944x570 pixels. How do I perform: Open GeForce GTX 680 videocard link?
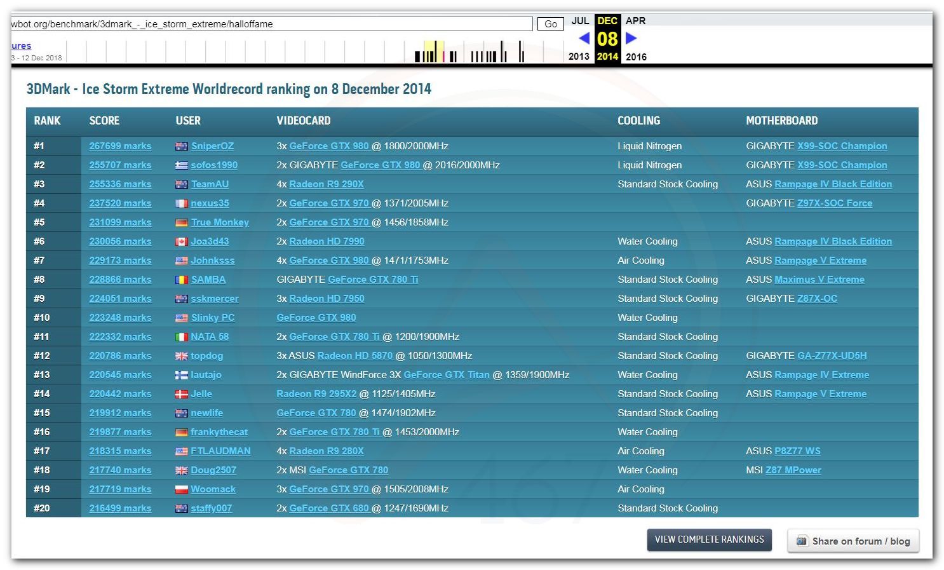pyautogui.click(x=329, y=508)
